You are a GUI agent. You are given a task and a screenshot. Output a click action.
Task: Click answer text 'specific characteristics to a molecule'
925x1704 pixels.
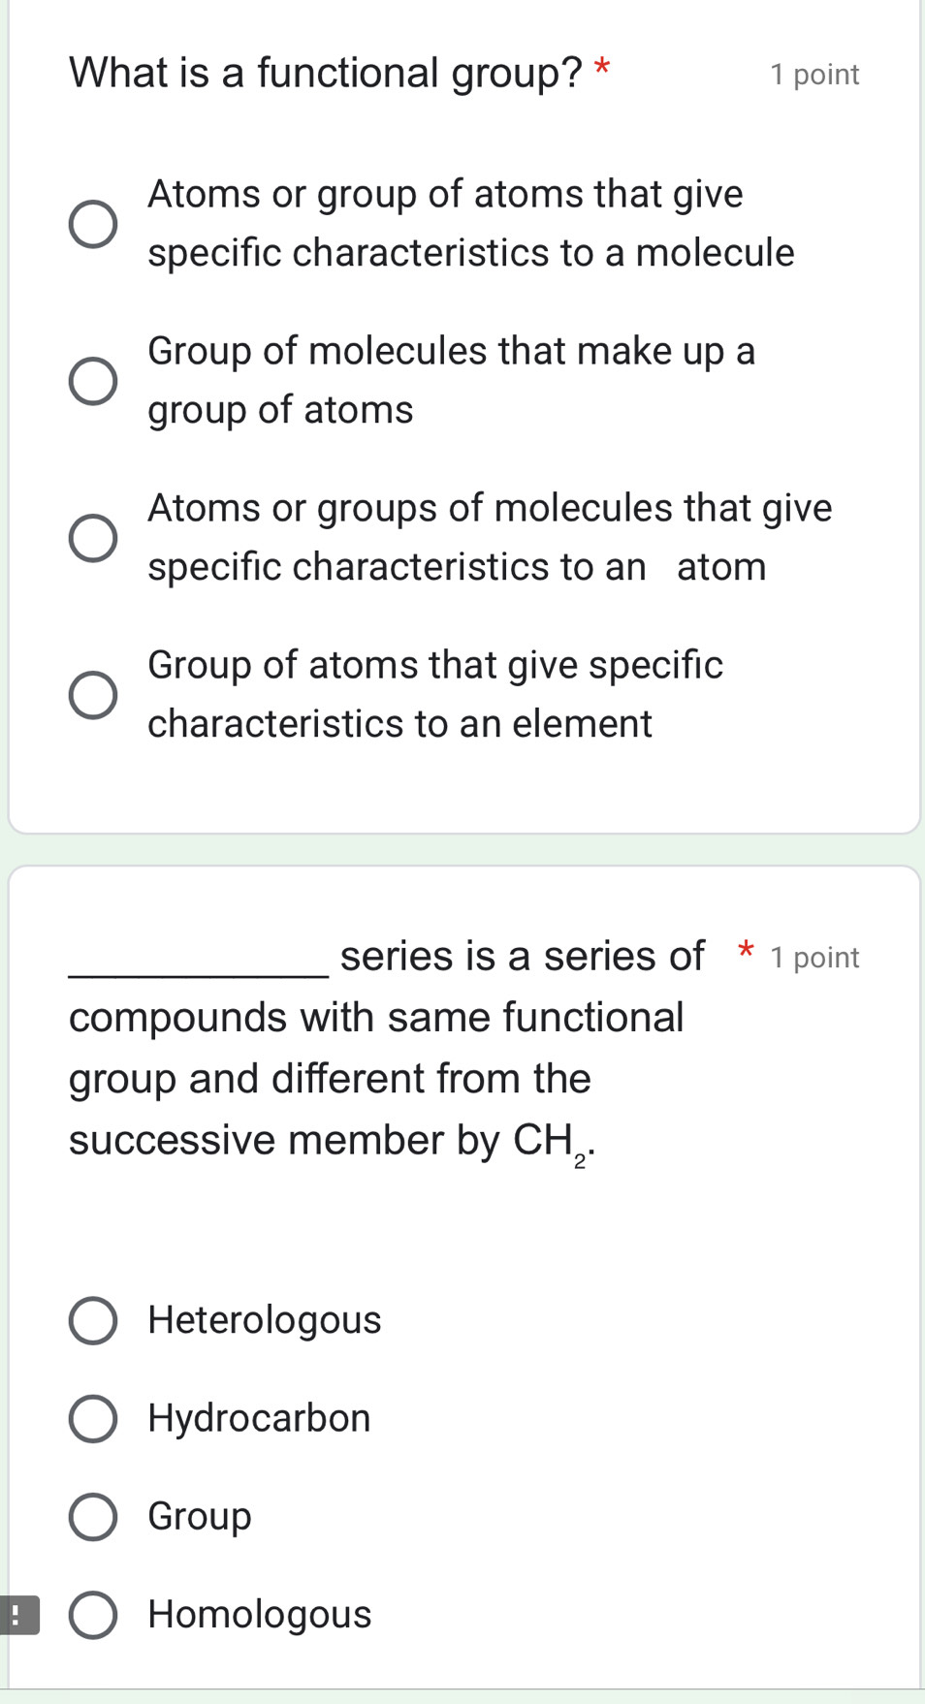click(471, 253)
